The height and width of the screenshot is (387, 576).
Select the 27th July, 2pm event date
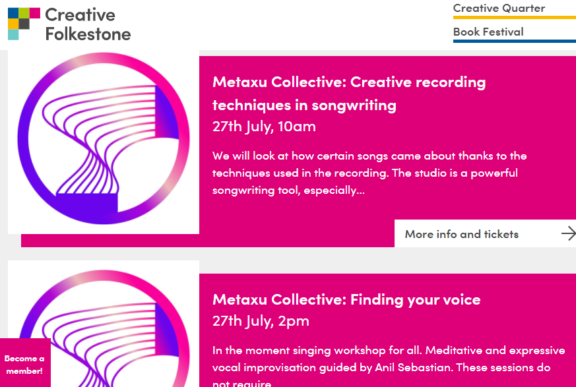pyautogui.click(x=261, y=321)
